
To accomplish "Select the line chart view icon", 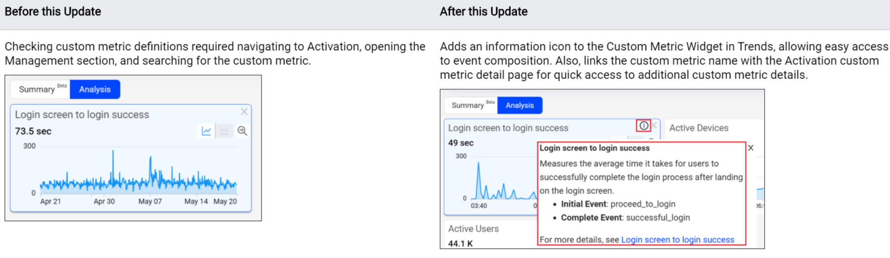I will [x=206, y=131].
